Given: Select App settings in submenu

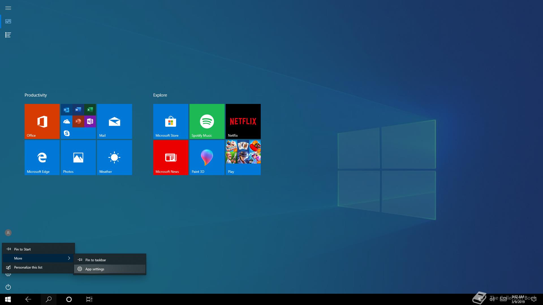Looking at the screenshot, I should point(110,269).
